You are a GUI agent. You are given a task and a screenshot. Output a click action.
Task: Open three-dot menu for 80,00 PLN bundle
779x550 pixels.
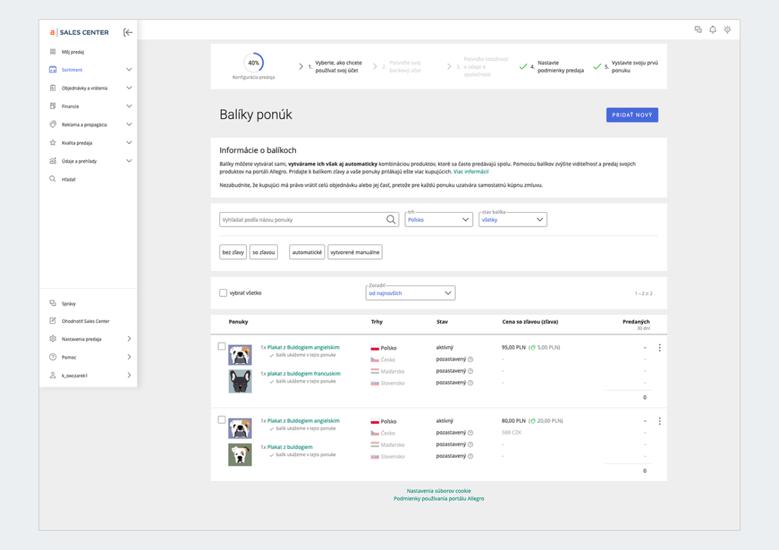660,421
